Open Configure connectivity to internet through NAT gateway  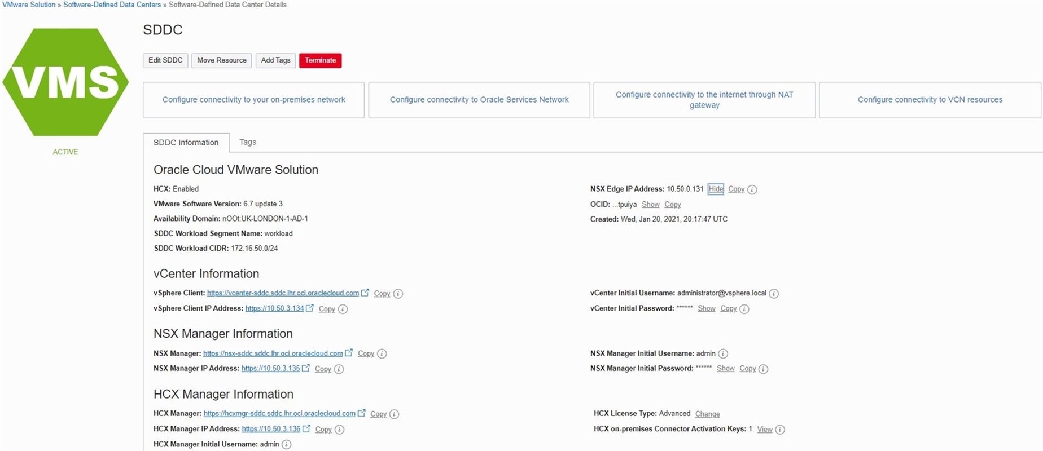point(704,100)
